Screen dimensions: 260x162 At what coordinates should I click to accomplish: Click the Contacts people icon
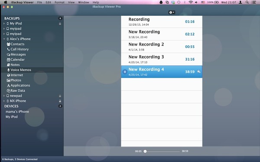tap(8, 44)
